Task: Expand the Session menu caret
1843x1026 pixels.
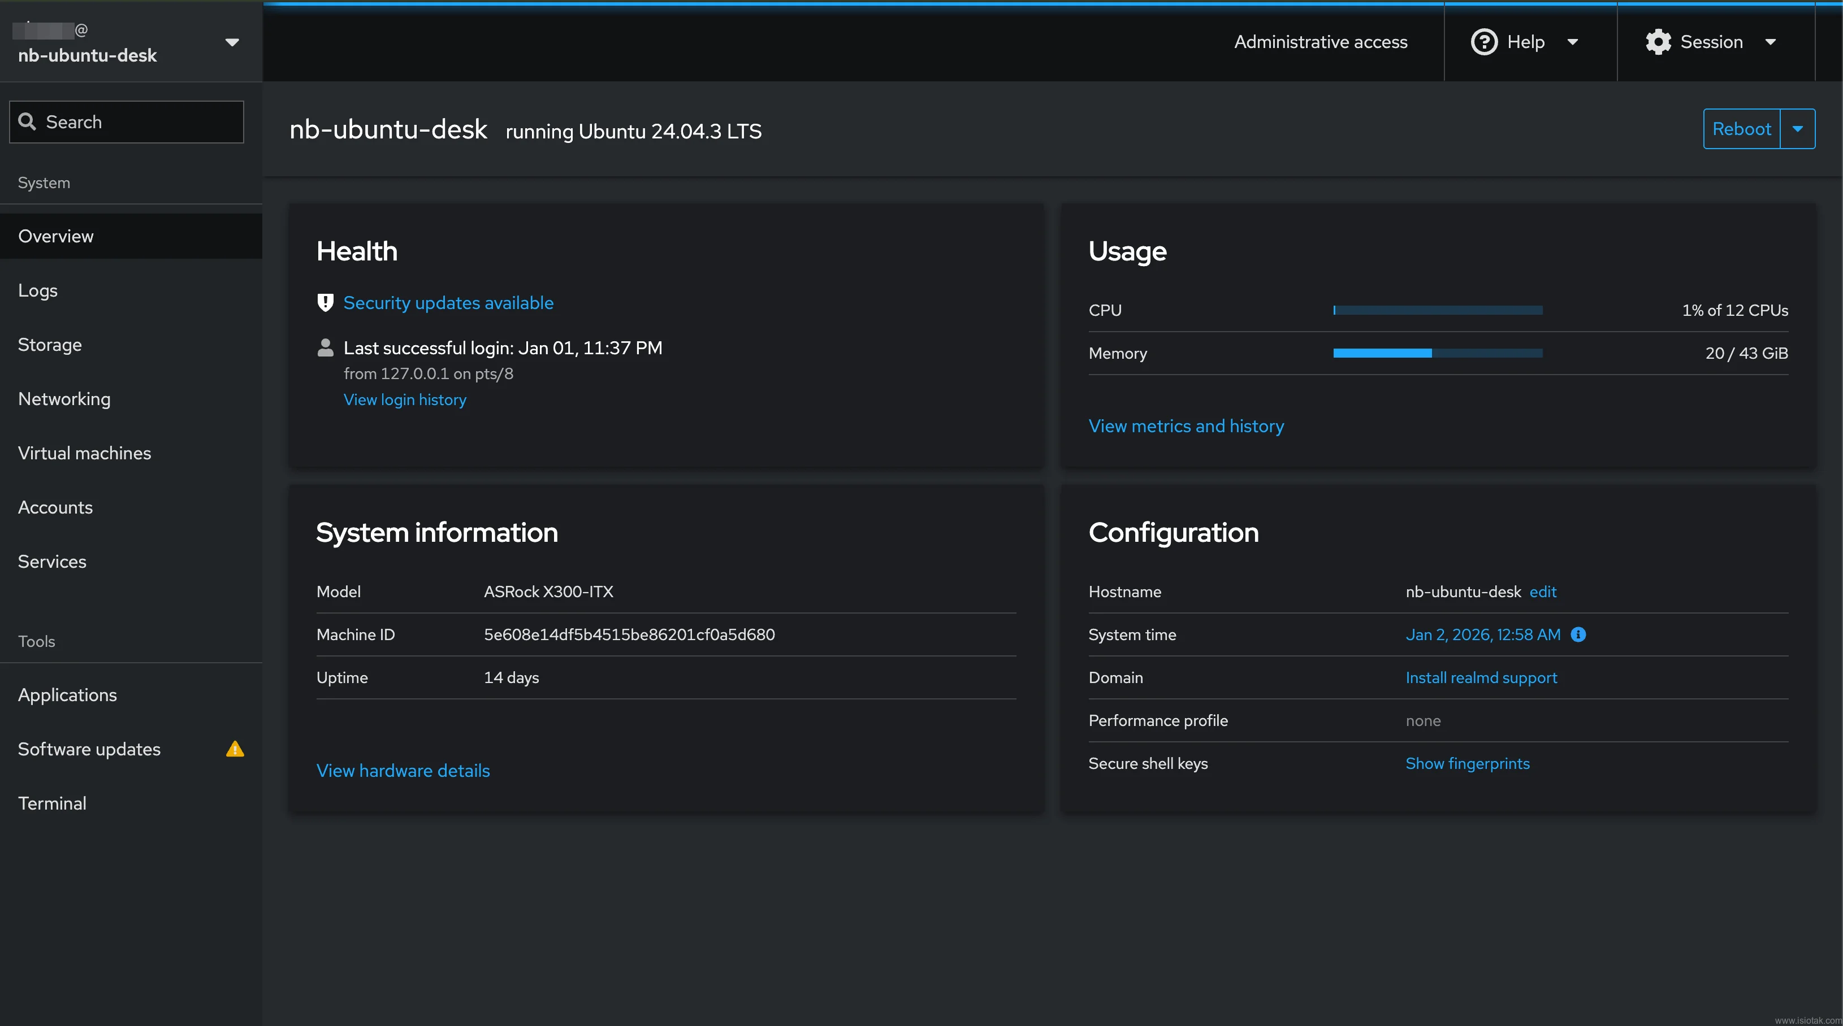Action: point(1770,42)
